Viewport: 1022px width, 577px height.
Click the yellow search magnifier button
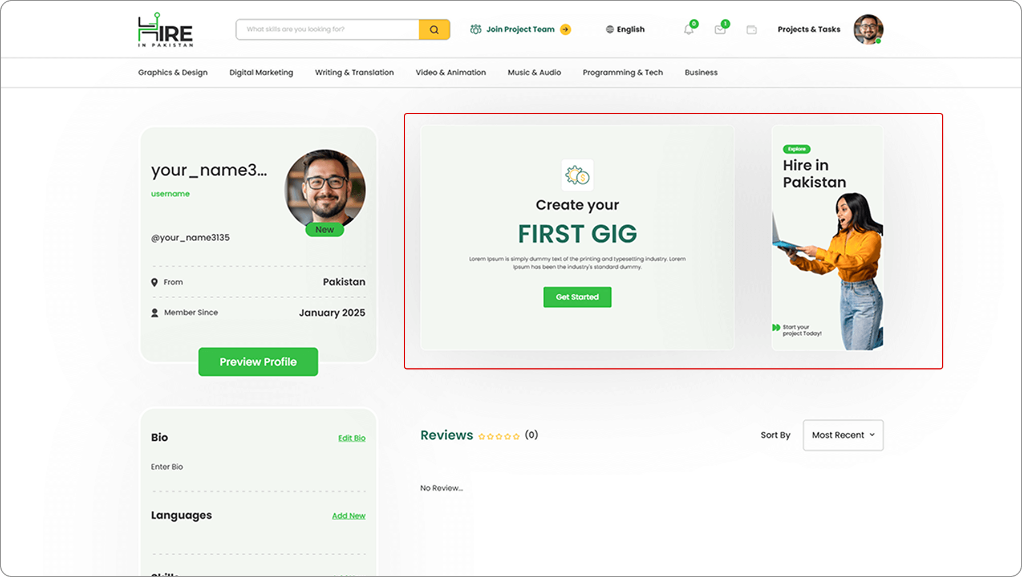(434, 30)
